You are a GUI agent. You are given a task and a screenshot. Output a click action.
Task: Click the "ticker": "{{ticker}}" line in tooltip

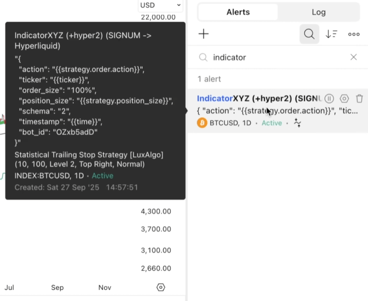click(54, 80)
